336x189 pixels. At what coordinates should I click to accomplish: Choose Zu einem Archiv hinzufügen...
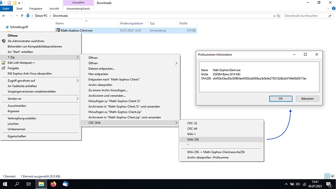130,90
